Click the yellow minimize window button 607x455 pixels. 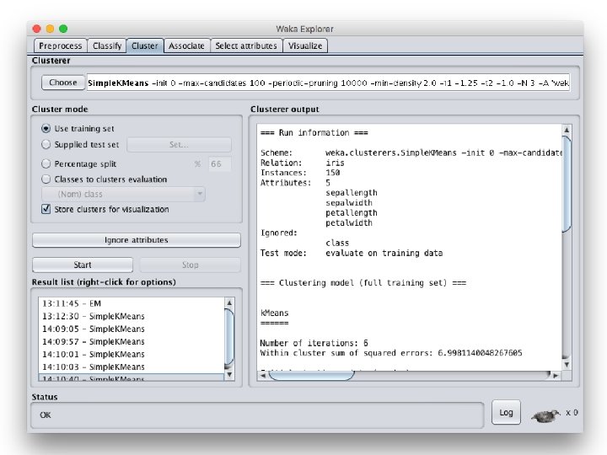[50, 29]
